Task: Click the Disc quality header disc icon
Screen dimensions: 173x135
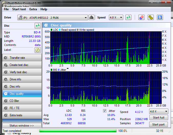Action: coord(46,25)
